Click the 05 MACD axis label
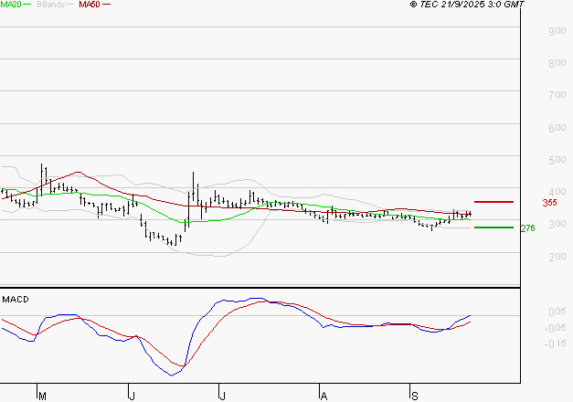 (x=557, y=312)
